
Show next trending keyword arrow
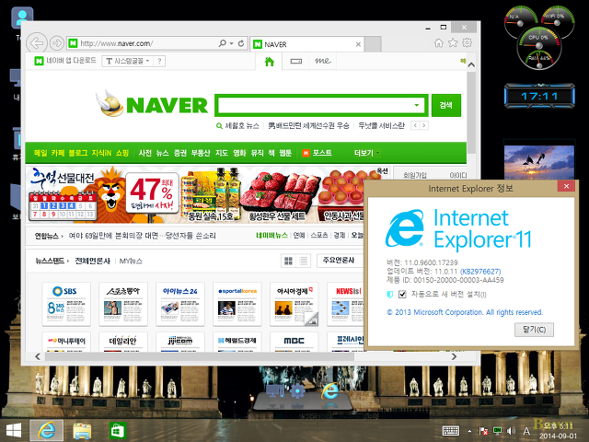[423, 125]
